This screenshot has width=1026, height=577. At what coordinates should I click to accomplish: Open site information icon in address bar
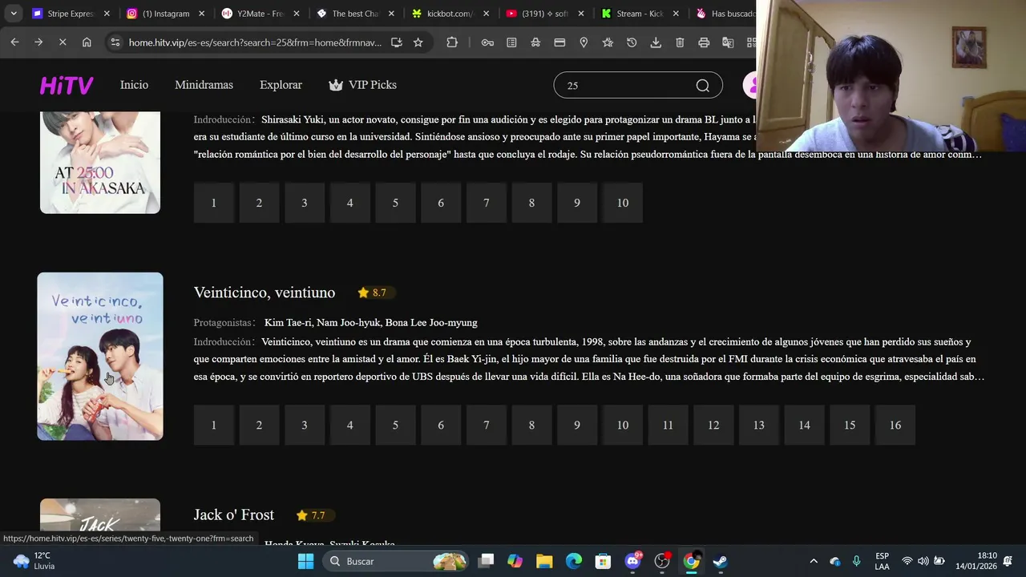tap(115, 42)
